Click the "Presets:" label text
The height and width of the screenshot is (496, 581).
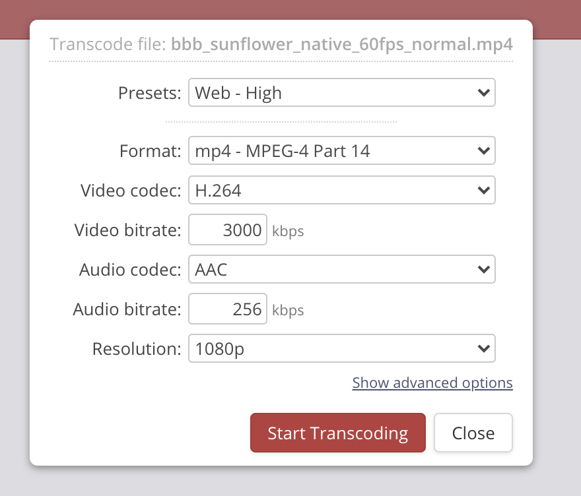click(149, 93)
